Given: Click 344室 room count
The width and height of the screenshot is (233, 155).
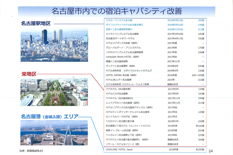Looking at the screenshot, I should (x=201, y=140).
